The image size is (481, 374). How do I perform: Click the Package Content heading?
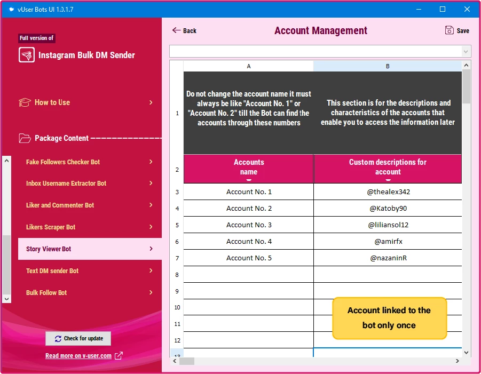[61, 138]
